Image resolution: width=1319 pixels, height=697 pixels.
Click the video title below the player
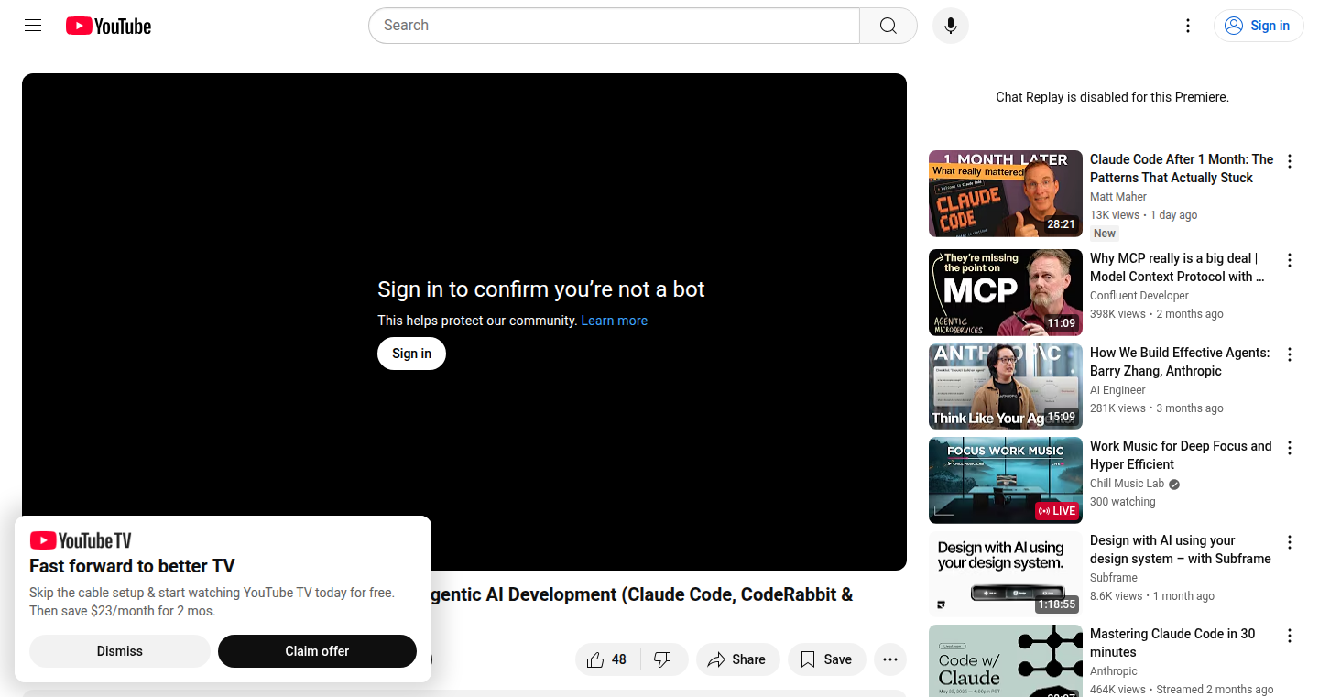pos(642,594)
